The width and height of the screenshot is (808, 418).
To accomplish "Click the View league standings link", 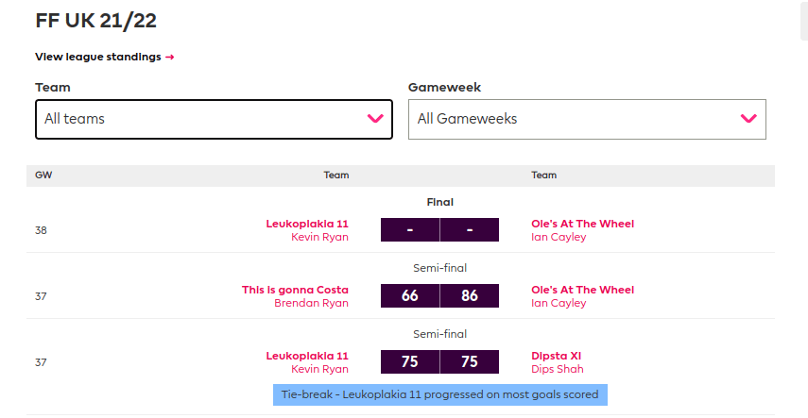I will 98,57.
